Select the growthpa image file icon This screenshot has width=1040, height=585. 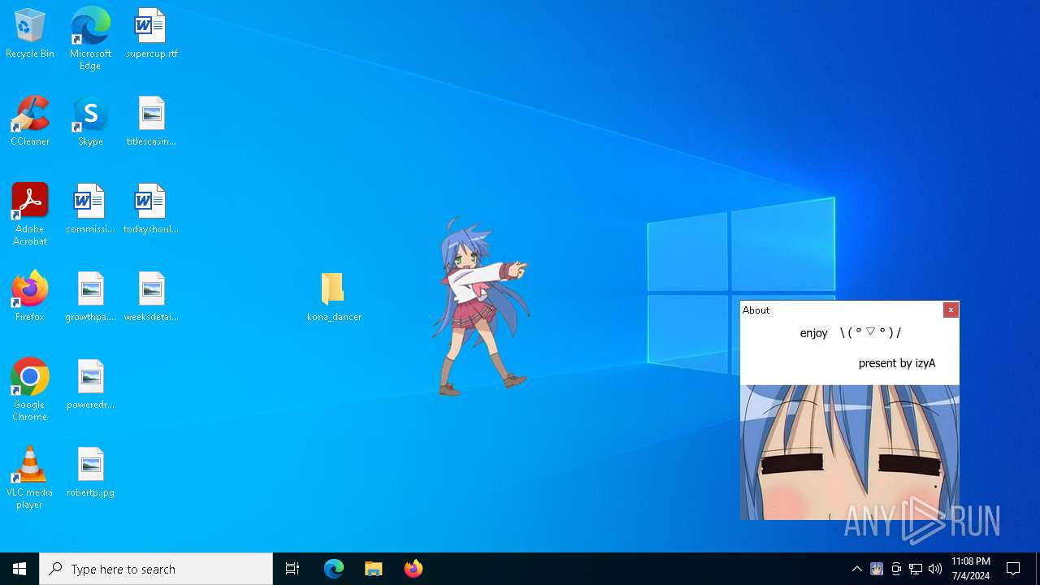pyautogui.click(x=90, y=297)
